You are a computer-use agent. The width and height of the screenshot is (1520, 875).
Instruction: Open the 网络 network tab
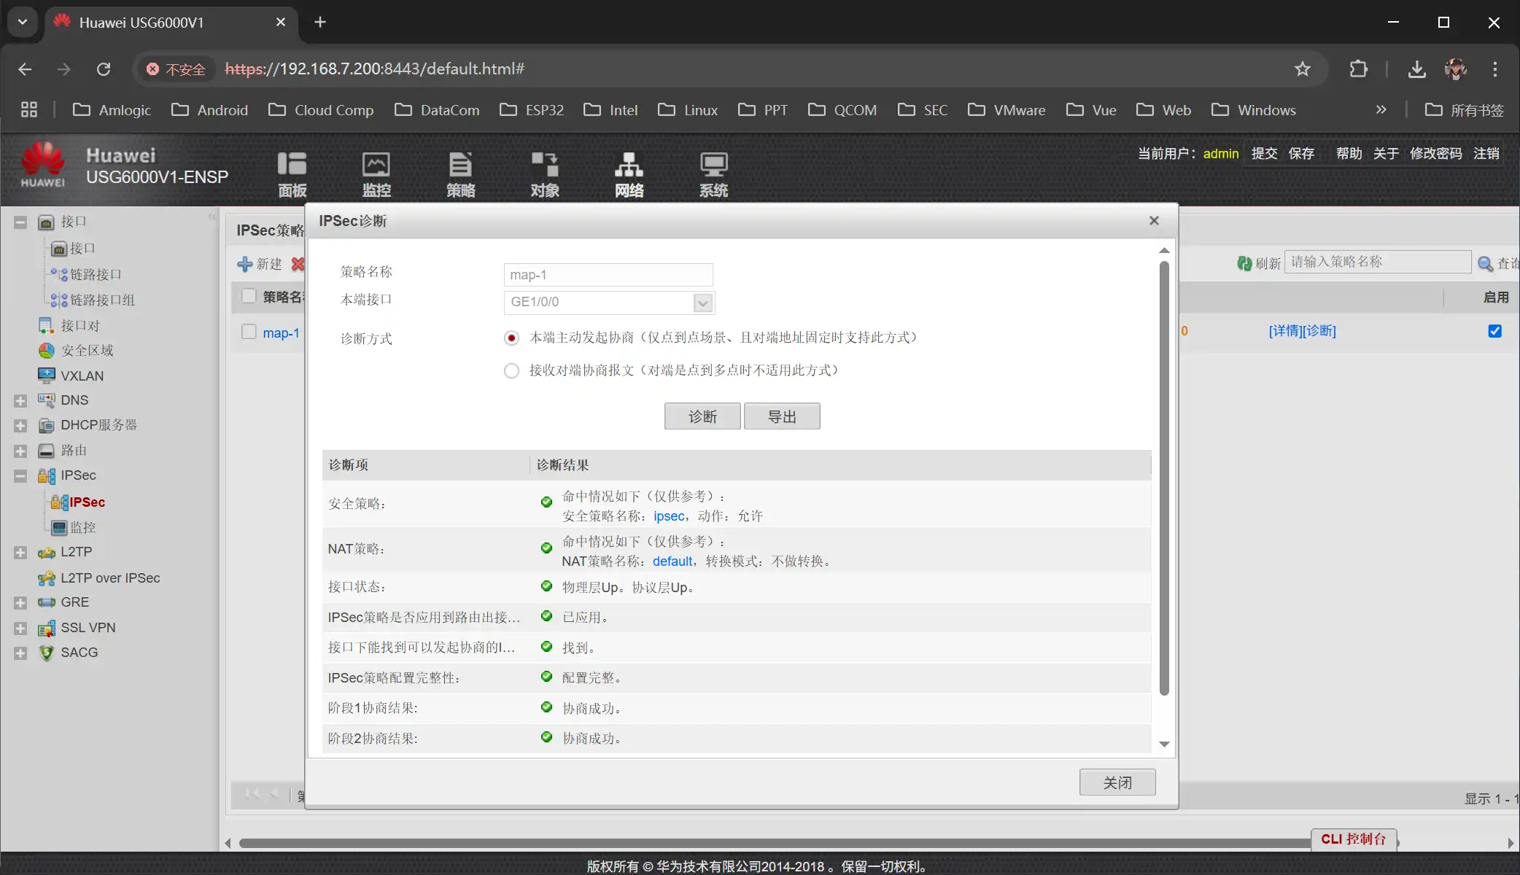click(629, 174)
